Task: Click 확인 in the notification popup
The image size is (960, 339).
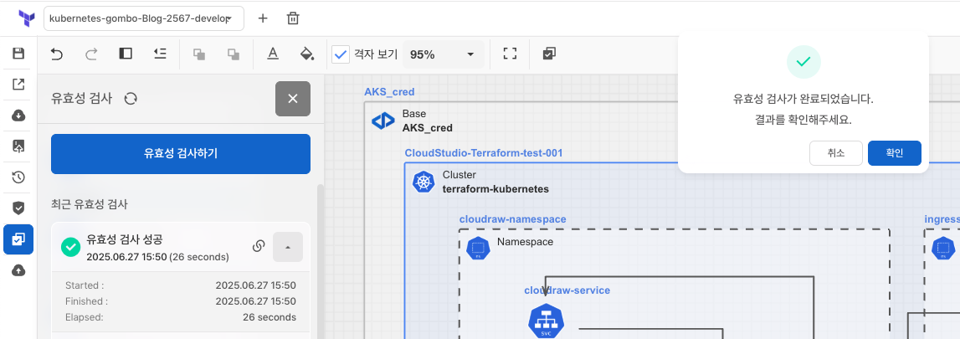Action: 895,153
